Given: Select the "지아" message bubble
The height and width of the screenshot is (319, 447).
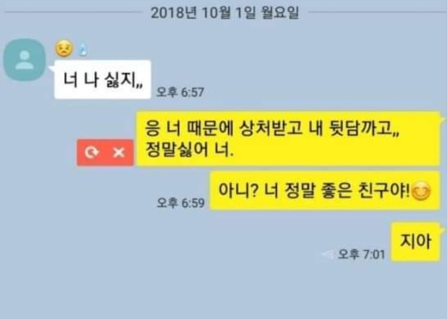Looking at the screenshot, I should click(416, 241).
